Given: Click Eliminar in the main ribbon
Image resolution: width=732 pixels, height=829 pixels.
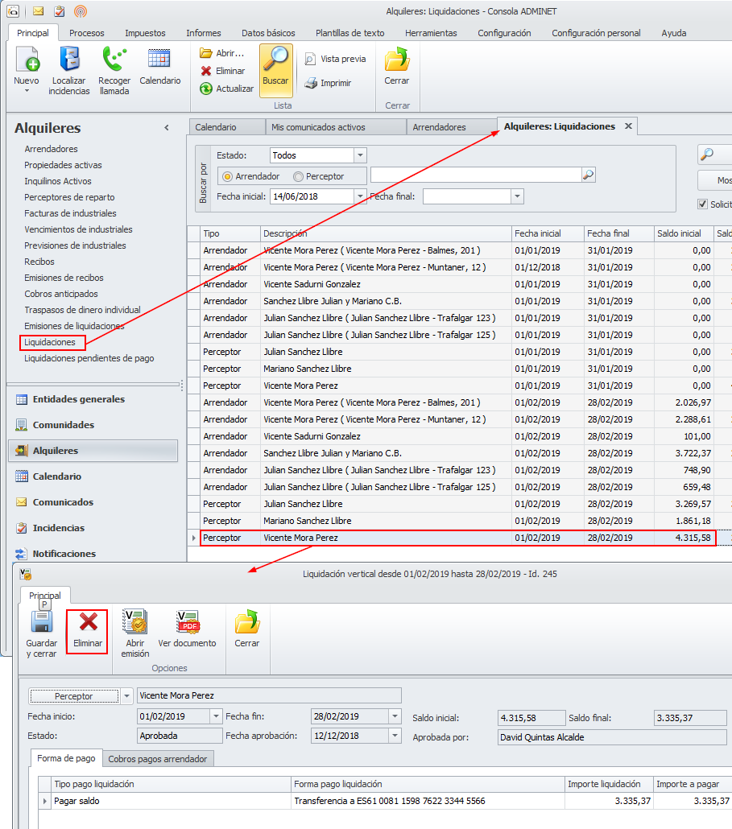Looking at the screenshot, I should (x=223, y=71).
